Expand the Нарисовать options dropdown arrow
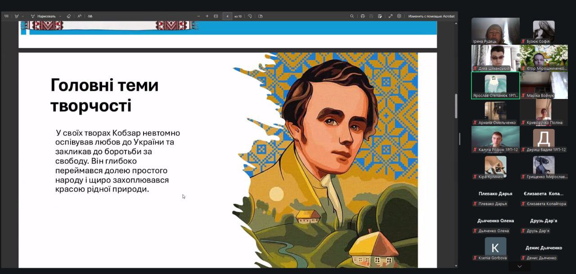Screen dimensions: 576x274 (x=60, y=16)
